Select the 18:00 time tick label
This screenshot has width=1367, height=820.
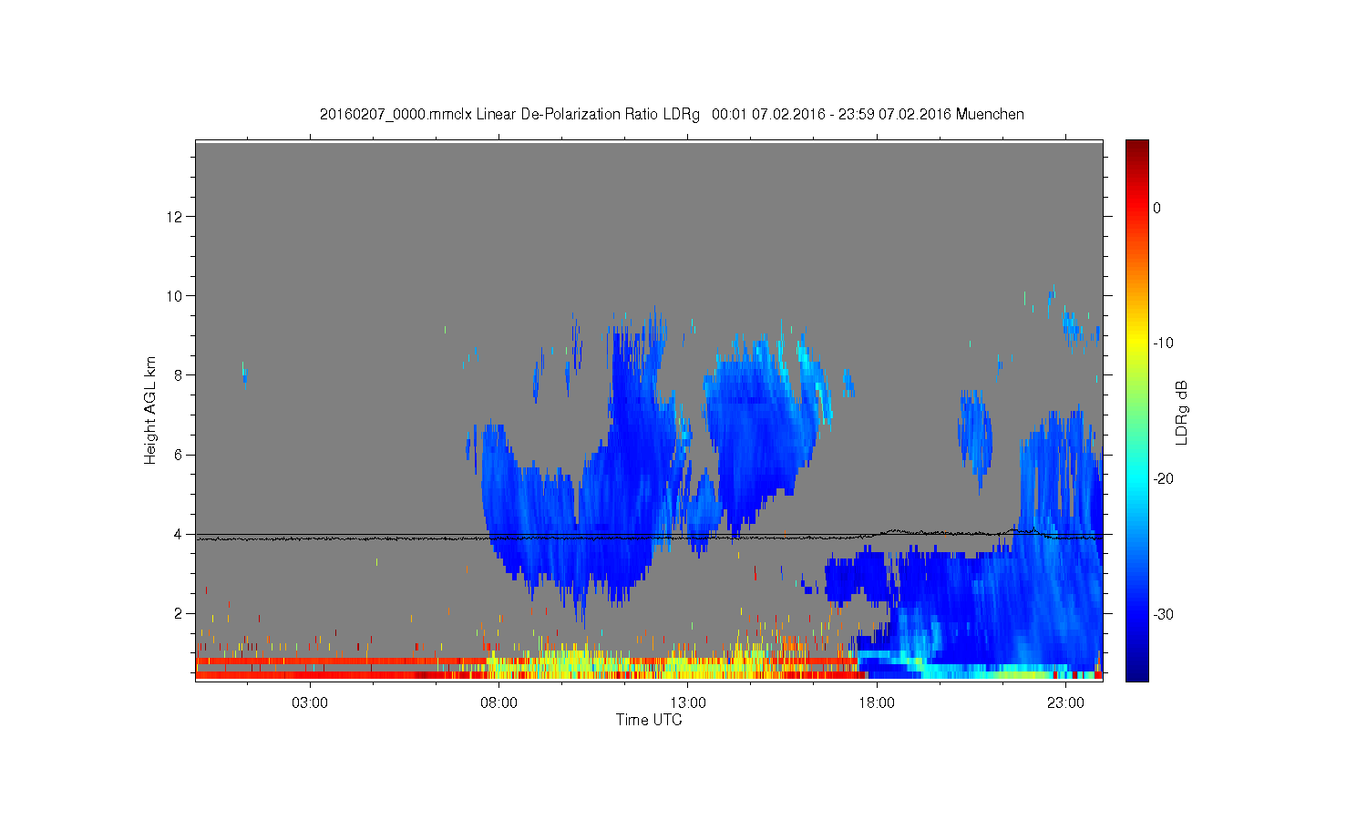877,703
